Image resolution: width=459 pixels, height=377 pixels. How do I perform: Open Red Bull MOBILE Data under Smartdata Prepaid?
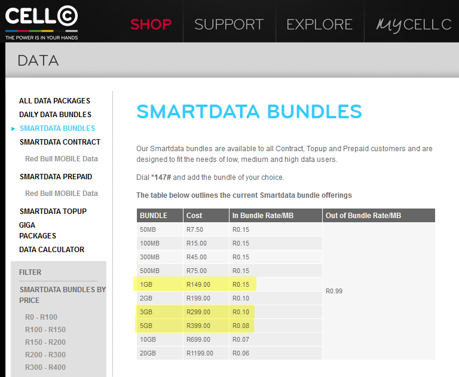tap(62, 193)
